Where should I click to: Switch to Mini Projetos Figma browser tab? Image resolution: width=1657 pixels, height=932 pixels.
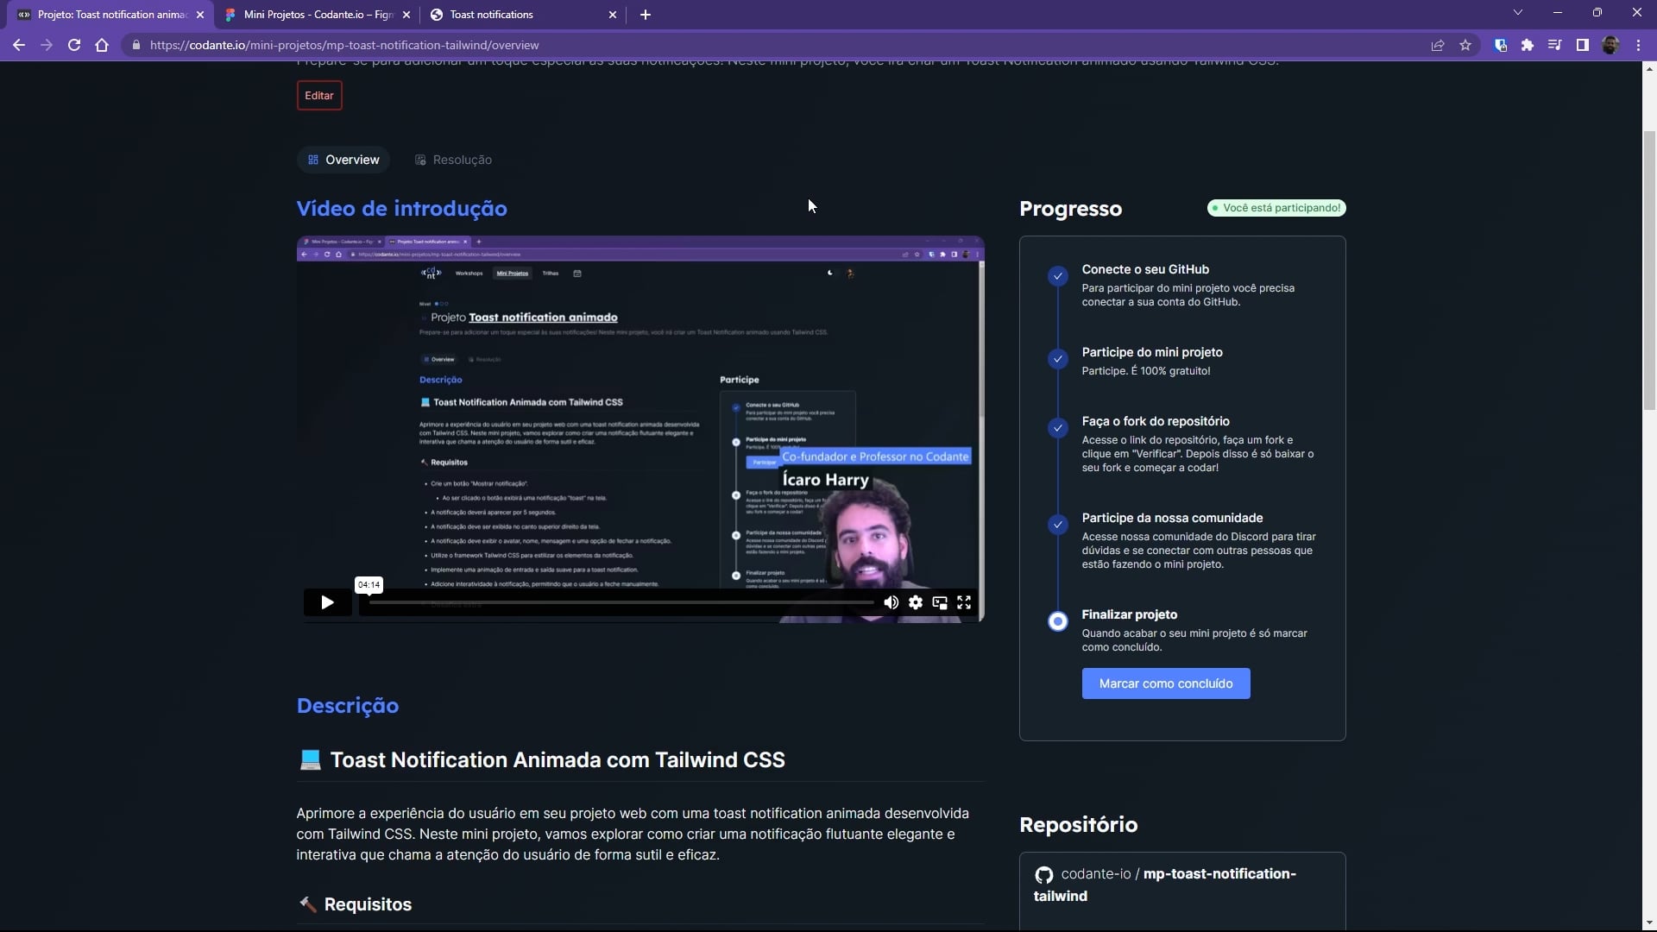click(x=311, y=15)
